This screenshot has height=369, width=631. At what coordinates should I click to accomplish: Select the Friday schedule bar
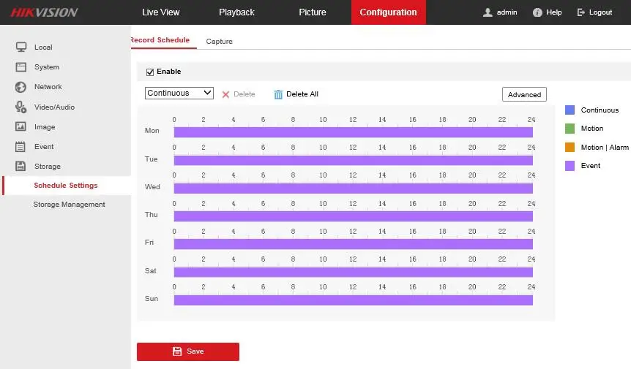coord(354,244)
